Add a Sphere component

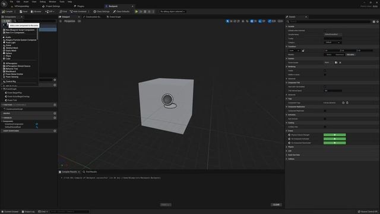tap(8, 53)
